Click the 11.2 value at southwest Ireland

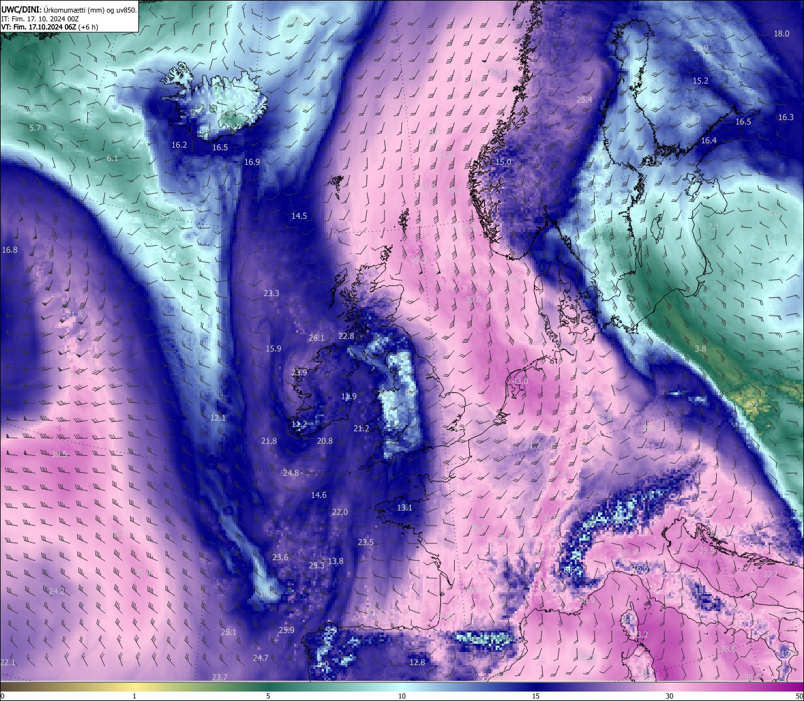point(299,424)
